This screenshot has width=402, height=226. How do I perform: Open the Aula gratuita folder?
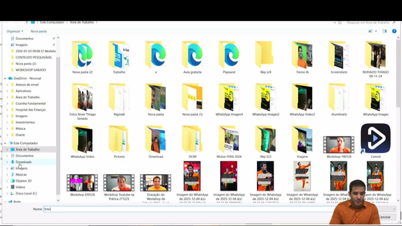(x=192, y=57)
